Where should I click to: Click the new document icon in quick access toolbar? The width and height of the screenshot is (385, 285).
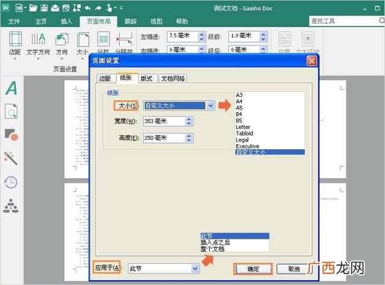(x=19, y=8)
